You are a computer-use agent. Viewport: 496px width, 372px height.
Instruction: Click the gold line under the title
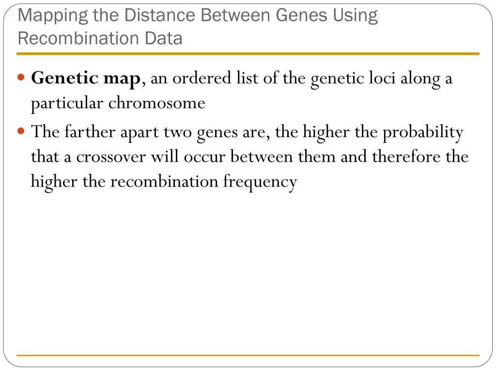(248, 54)
